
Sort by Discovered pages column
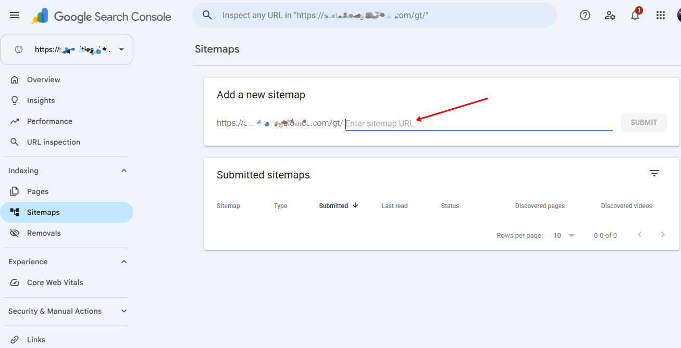click(x=540, y=206)
